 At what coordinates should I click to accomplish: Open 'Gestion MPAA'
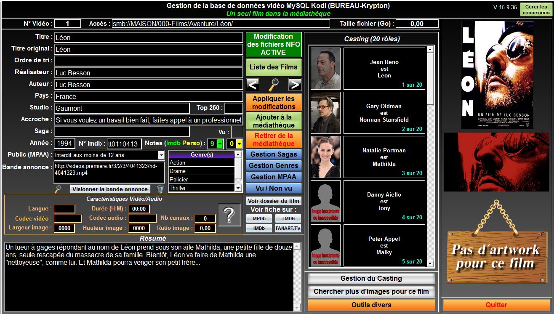274,177
